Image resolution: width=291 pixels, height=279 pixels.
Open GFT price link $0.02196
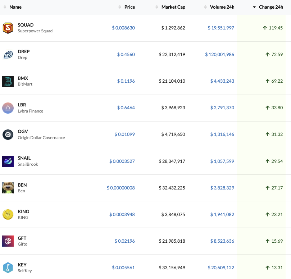point(125,241)
